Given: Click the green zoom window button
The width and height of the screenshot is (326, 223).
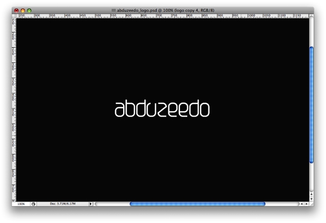Looking at the screenshot, I should (x=29, y=10).
